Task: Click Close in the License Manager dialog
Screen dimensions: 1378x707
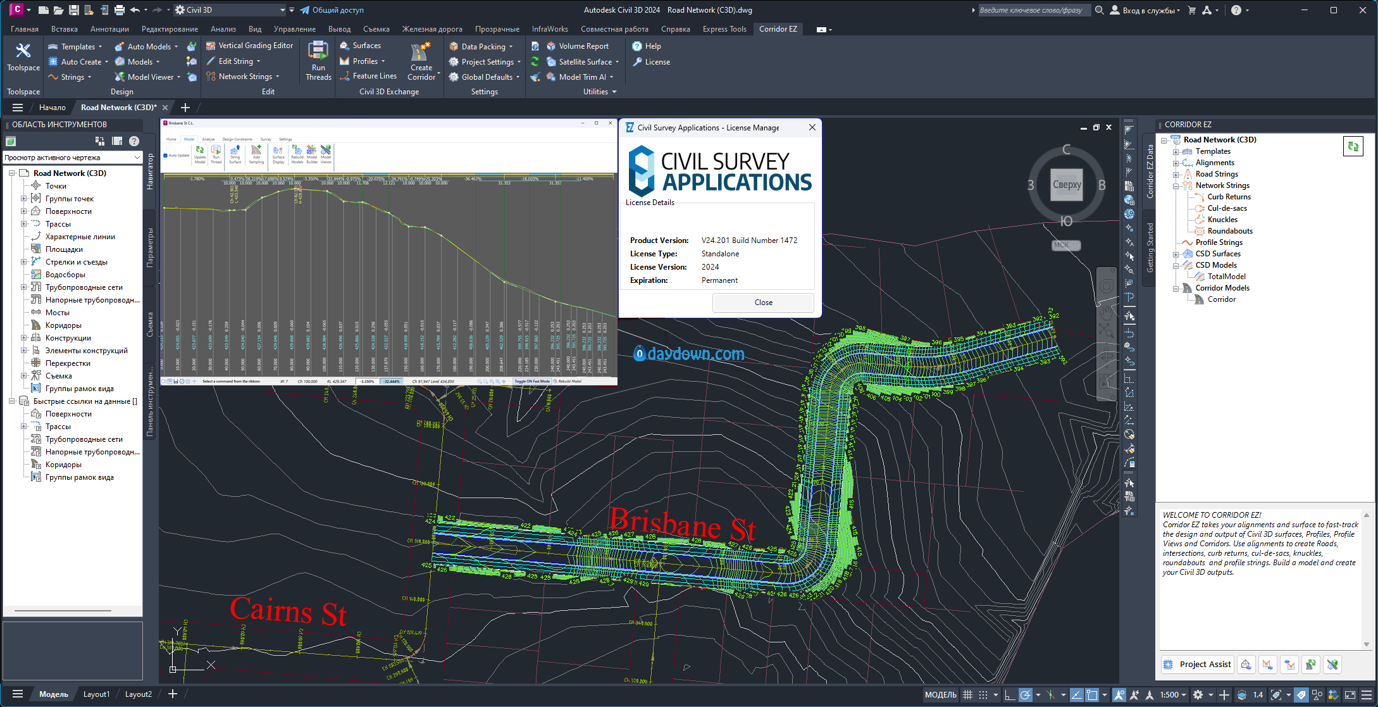Action: coord(763,303)
